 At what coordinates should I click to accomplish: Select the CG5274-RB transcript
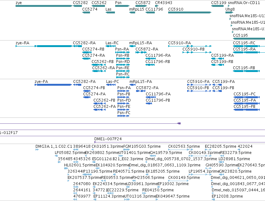pyautogui.click(x=87, y=52)
